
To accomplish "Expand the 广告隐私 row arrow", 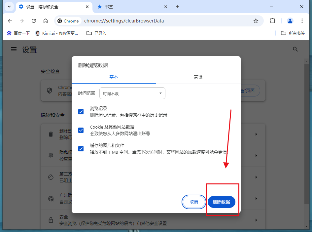I will (256, 199).
